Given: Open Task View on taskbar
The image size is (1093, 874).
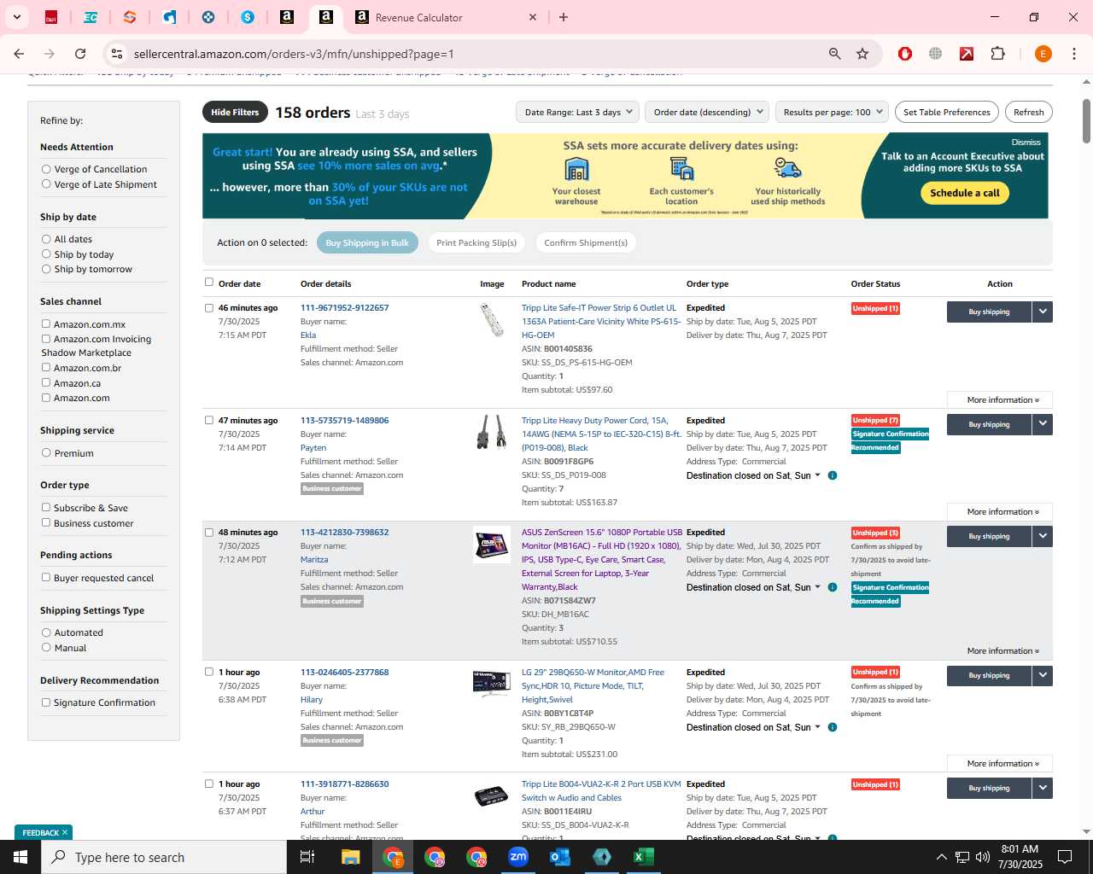Looking at the screenshot, I should pyautogui.click(x=307, y=857).
